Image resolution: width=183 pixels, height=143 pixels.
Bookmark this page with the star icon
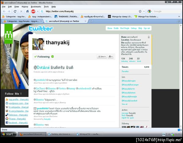[x=140, y=11]
